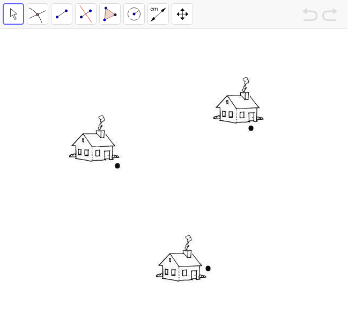348x324 pixels.
Task: Select the Segment tool
Action: [62, 14]
